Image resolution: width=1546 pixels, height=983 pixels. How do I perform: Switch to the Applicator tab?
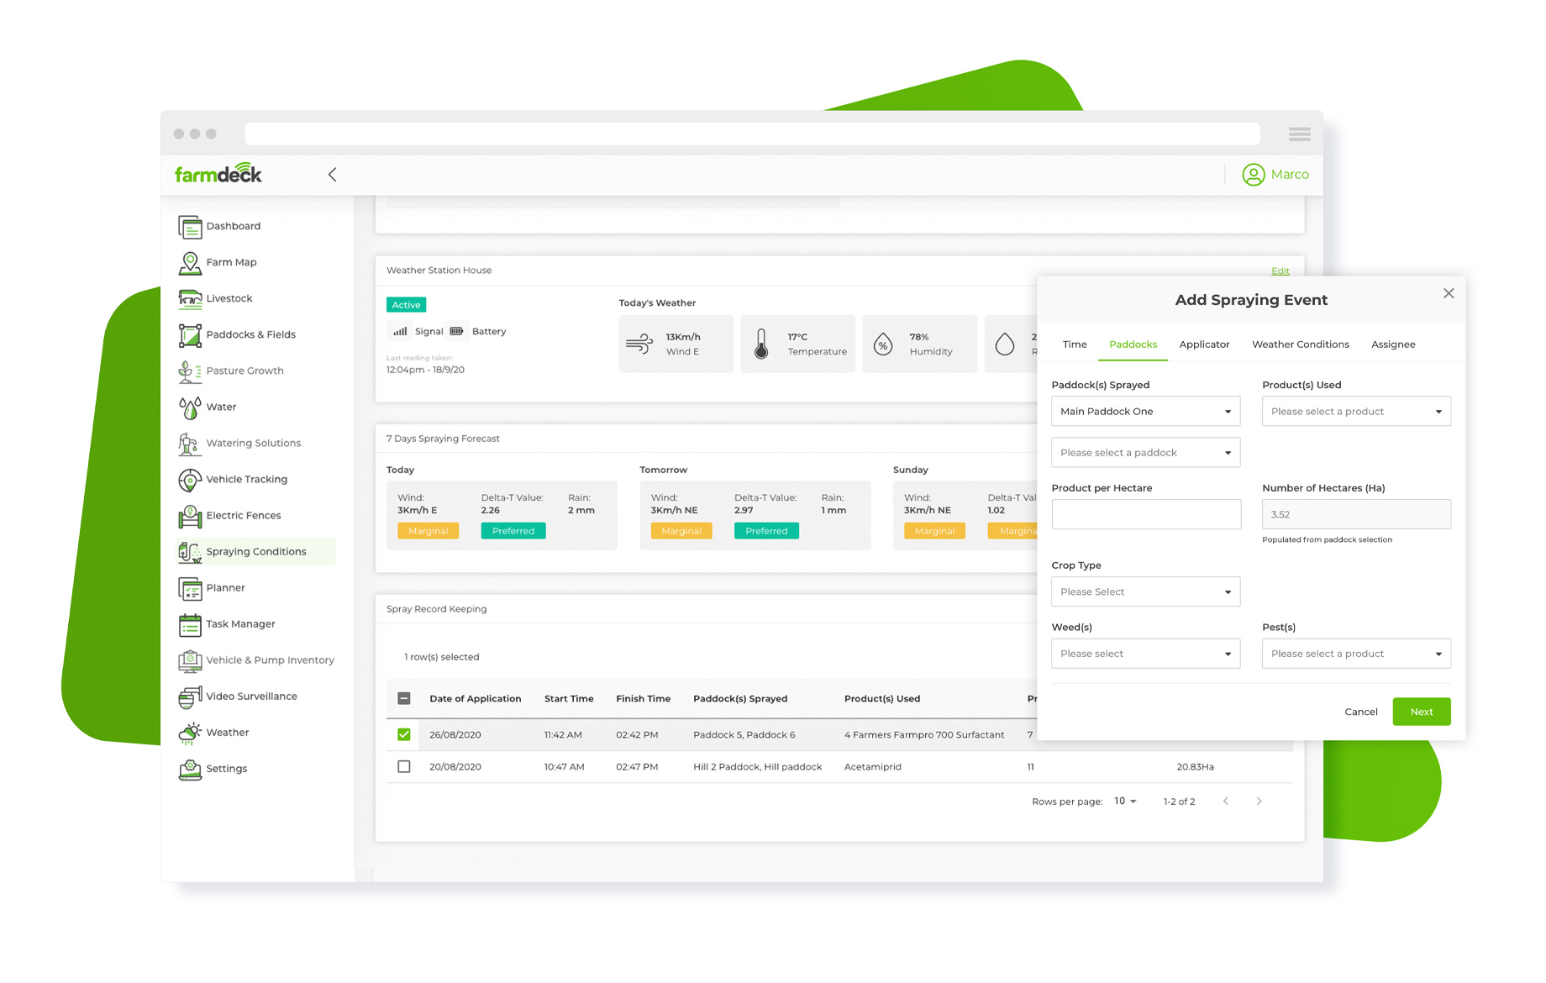click(1204, 344)
